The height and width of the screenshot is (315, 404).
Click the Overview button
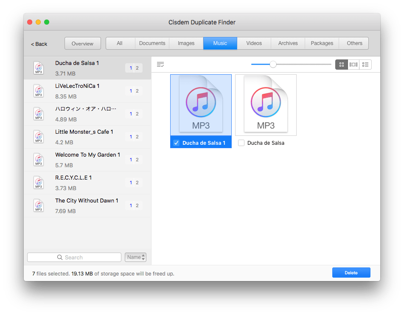point(82,44)
